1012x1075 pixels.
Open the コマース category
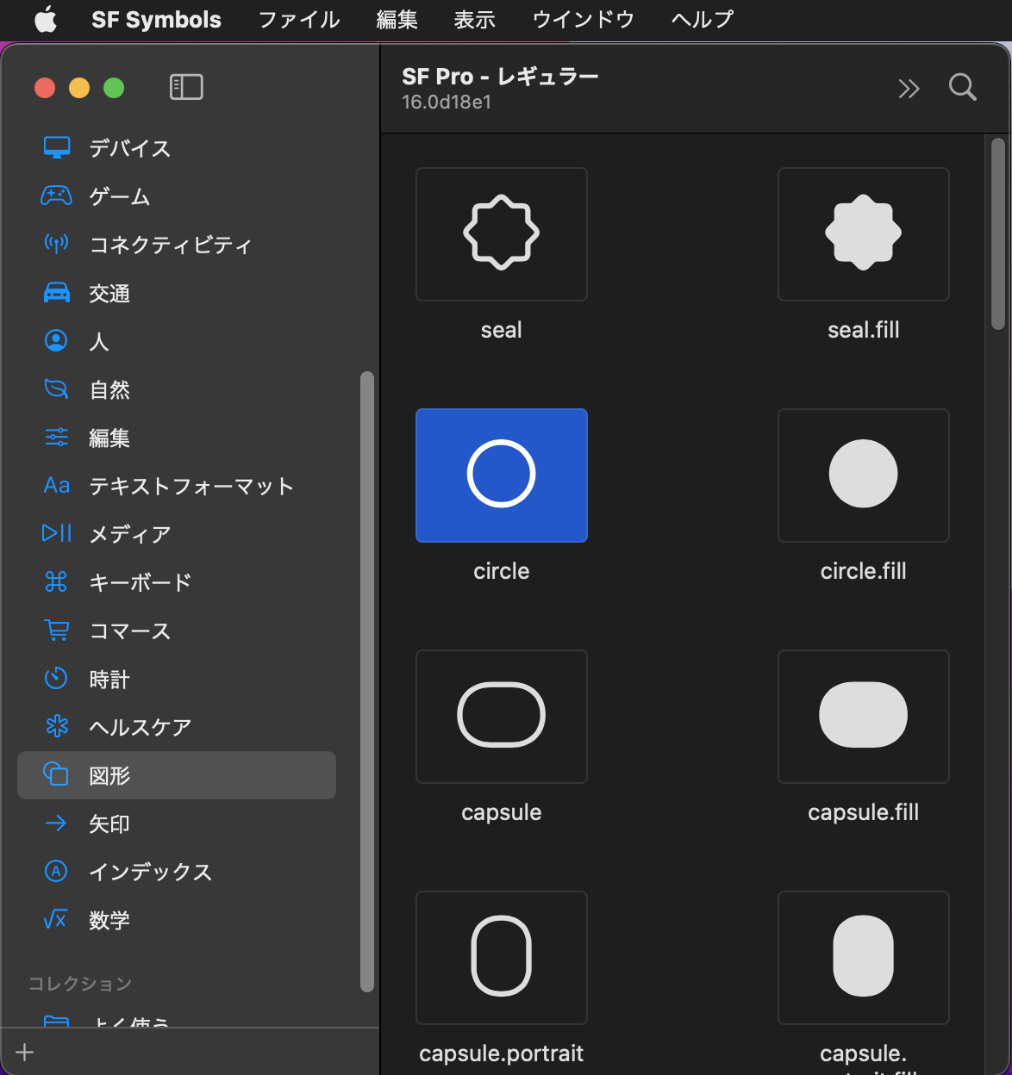[x=177, y=631]
